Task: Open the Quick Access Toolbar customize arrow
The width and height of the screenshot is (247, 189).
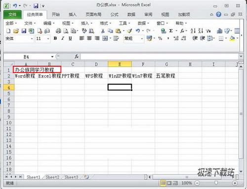Action: click(x=43, y=6)
